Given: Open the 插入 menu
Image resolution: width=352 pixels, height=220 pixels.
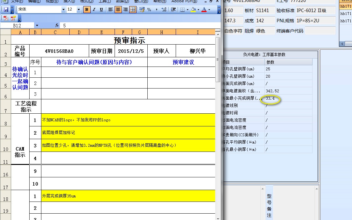Looking at the screenshot, I should coord(69,1).
